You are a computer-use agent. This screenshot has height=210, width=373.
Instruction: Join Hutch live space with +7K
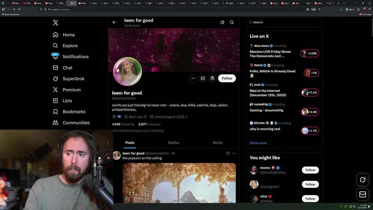point(311,73)
